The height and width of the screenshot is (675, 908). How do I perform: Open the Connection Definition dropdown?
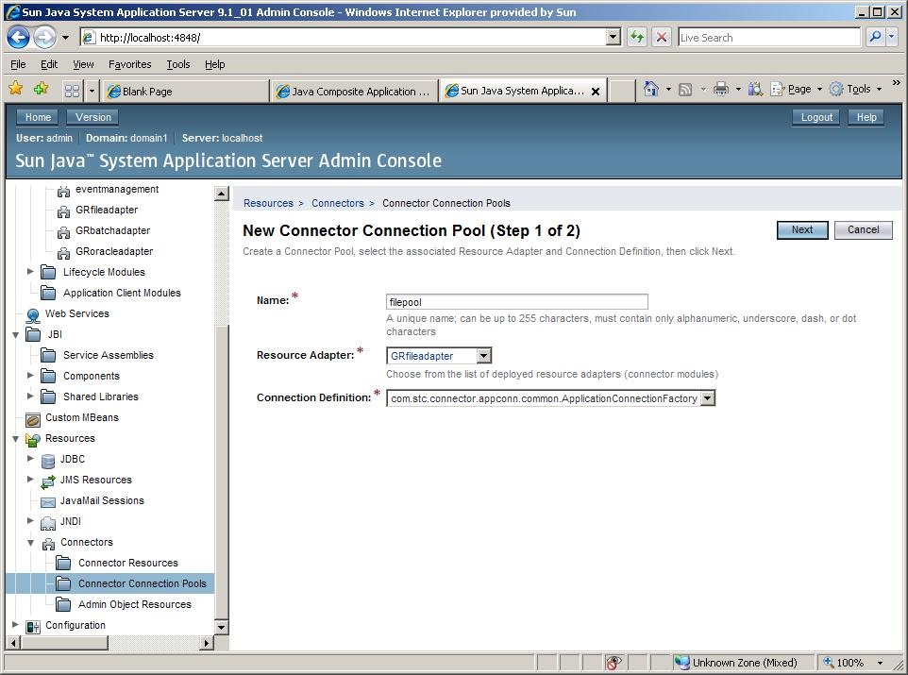point(708,398)
